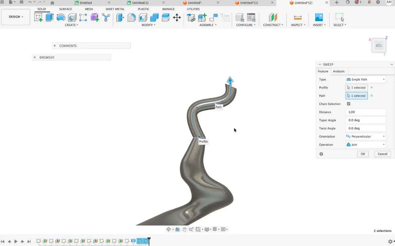Click the Distance value field

[x=366, y=112]
